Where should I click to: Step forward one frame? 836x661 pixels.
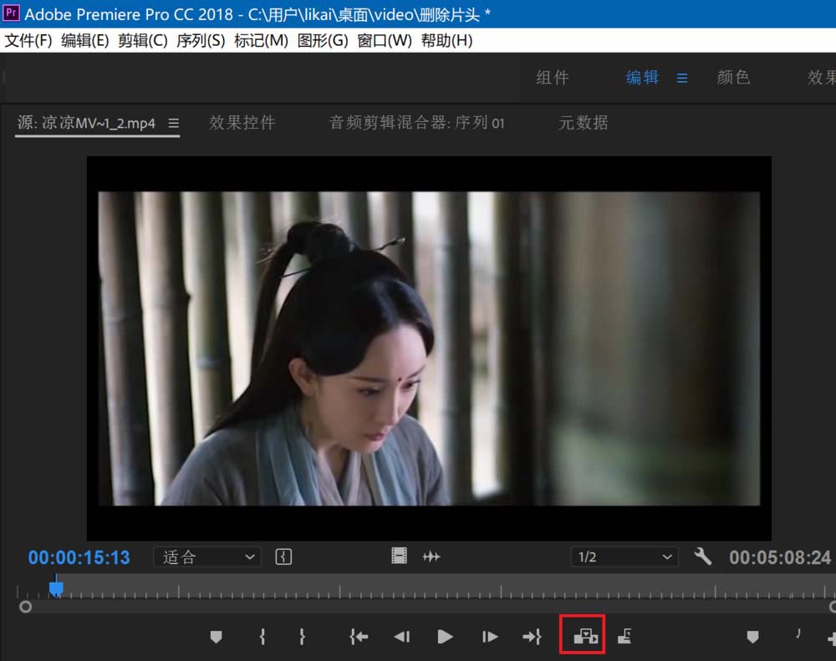[x=490, y=637]
